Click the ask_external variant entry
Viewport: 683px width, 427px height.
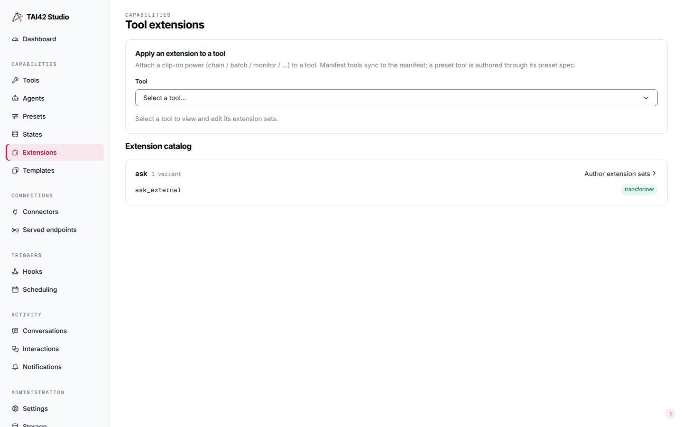tap(158, 190)
